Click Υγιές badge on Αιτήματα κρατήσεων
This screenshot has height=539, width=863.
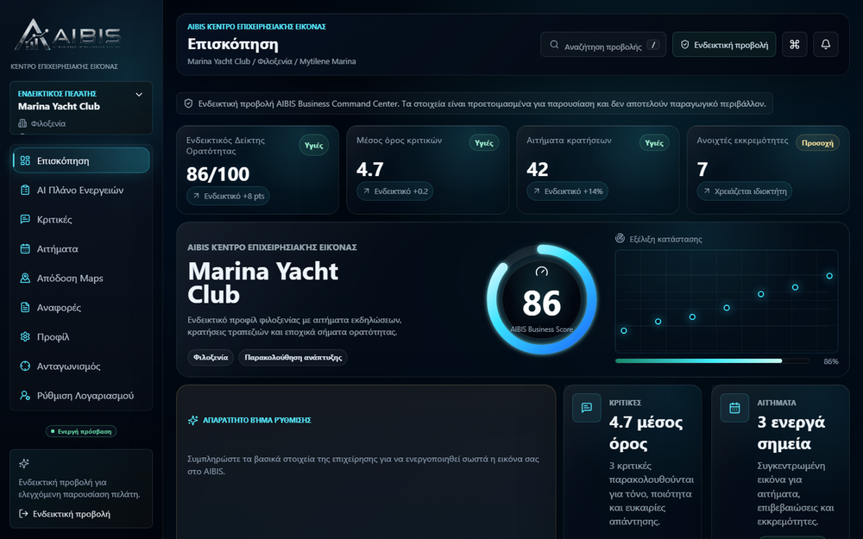pos(654,143)
